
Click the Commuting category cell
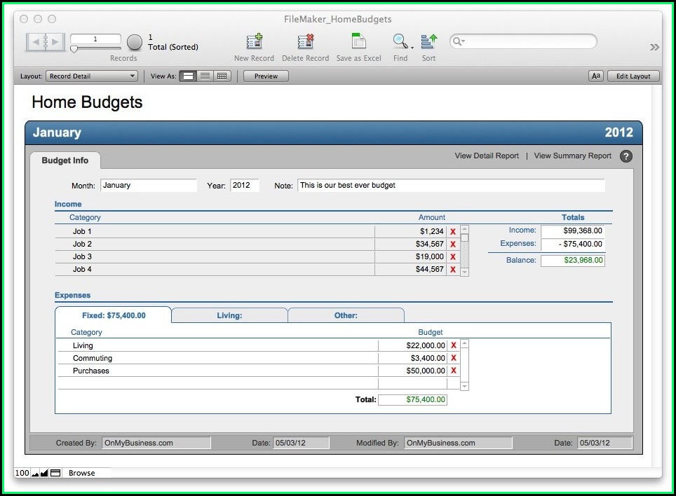(217, 358)
